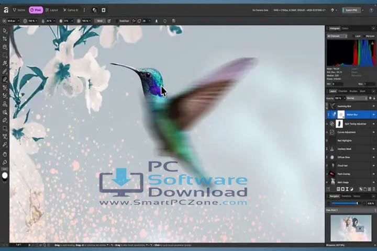Delete layer using trash icon

click(374, 189)
